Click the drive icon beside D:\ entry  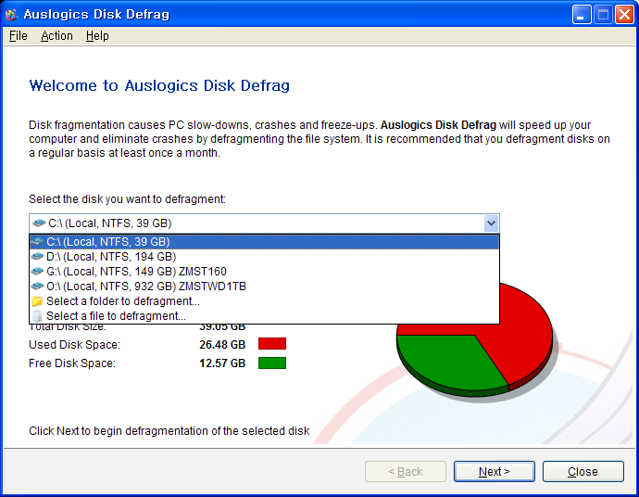[x=37, y=256]
